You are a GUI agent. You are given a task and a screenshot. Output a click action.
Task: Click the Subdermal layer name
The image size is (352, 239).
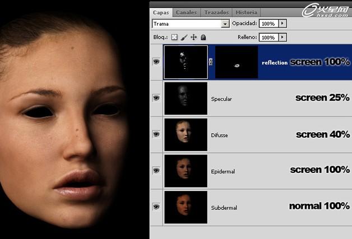click(x=224, y=208)
